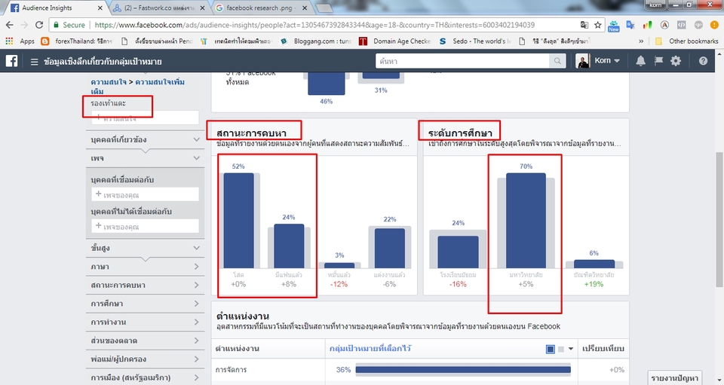The image size is (724, 385).
Task: Click the browser back arrow
Action: point(10,25)
